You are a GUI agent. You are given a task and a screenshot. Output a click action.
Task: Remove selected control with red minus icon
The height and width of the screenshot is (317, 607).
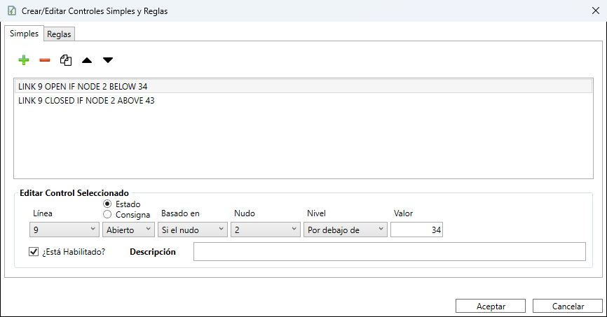point(45,60)
